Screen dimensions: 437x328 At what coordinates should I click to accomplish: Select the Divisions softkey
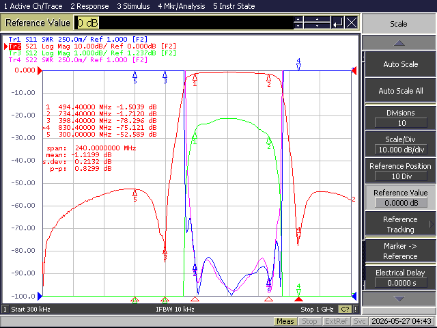click(401, 118)
